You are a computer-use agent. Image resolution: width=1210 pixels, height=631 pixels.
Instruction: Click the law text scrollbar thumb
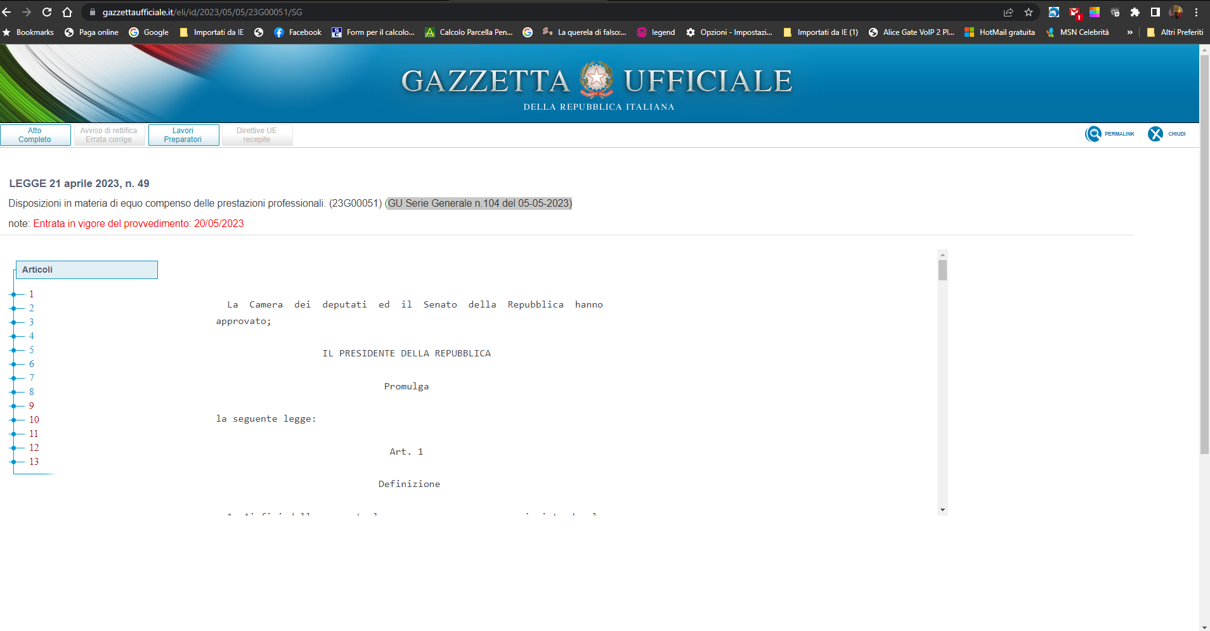(942, 270)
